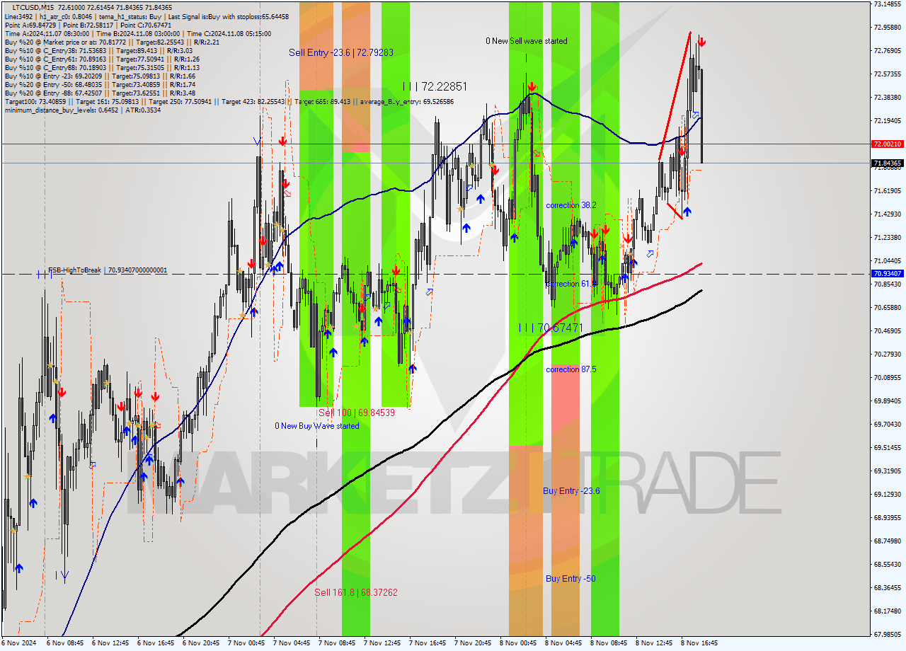Select the '| | | 72.22851' level label
906x651 pixels.
(435, 86)
